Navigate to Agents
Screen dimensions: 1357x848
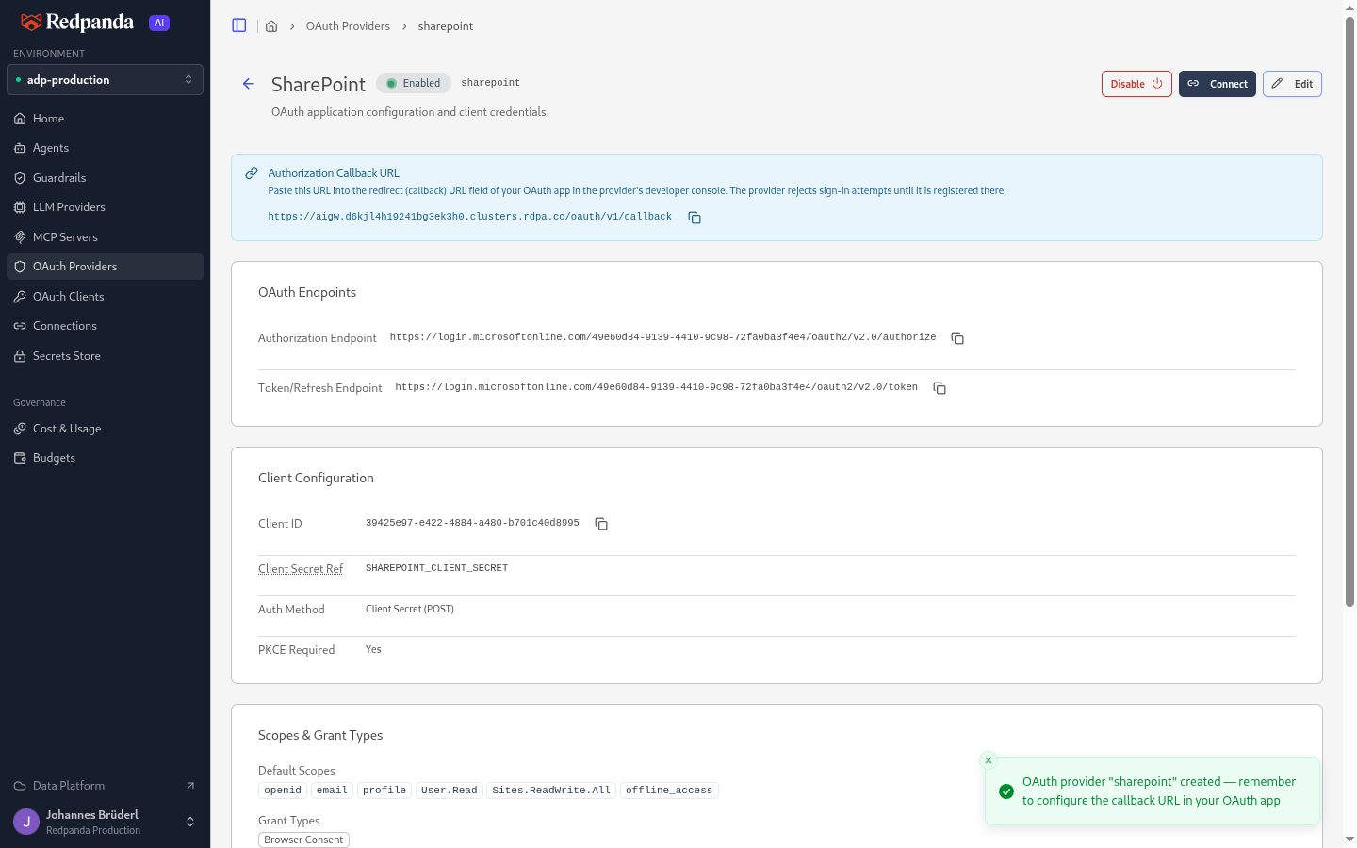coord(105,148)
